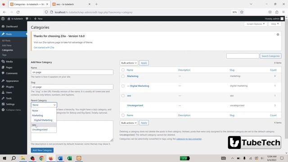The width and height of the screenshot is (288, 162).
Task: Reload the page in browser
Action: [18, 12]
